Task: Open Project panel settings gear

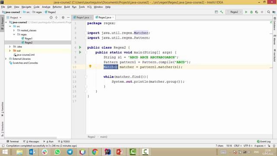Action: pyautogui.click(x=63, y=17)
